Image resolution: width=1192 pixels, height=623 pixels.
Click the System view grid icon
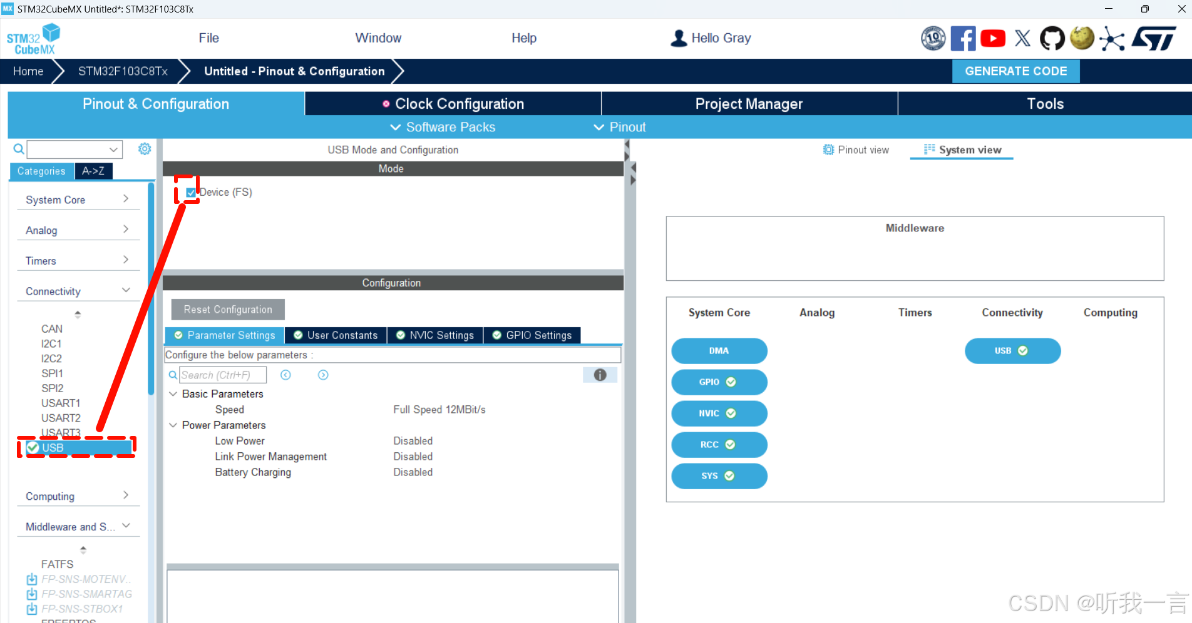[930, 149]
